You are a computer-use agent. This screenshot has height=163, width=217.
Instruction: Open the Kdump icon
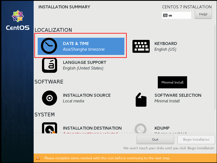click(141, 128)
